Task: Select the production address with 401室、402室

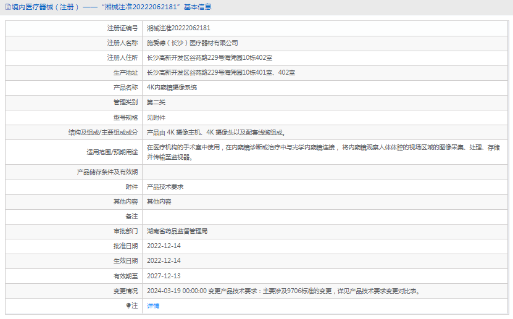Action: click(x=221, y=73)
